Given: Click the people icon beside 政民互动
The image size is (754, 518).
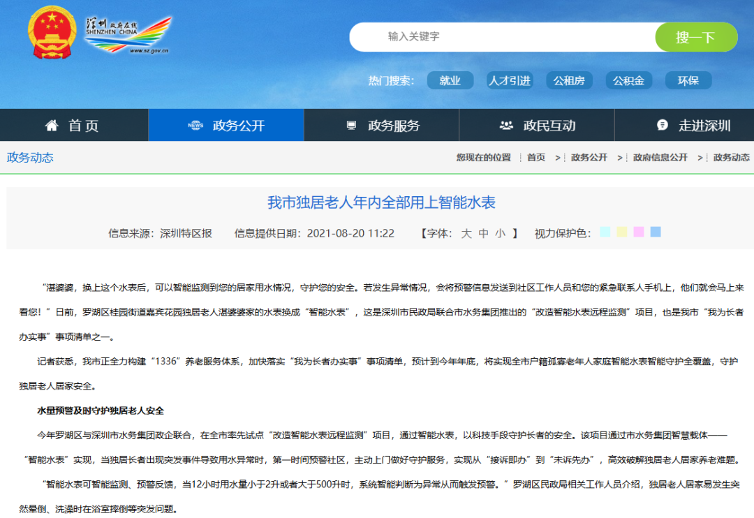Looking at the screenshot, I should coord(506,126).
